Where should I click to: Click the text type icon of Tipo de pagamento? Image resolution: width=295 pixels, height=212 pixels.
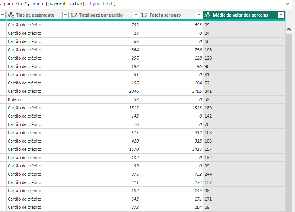tap(11, 15)
